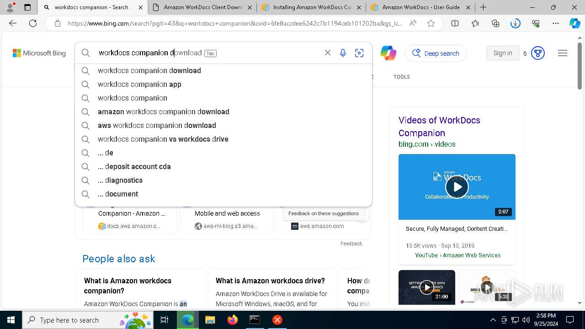The width and height of the screenshot is (585, 329).
Task: Open Videos of WorkDocs Companion link
Action: 439,127
